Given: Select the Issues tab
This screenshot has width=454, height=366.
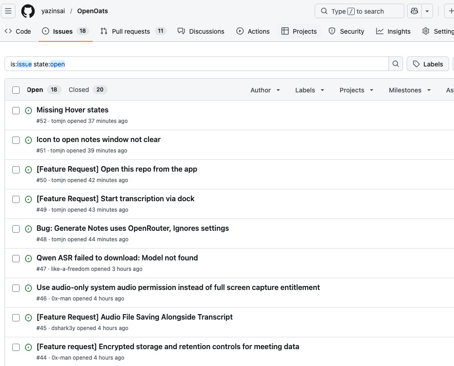Looking at the screenshot, I should (x=66, y=31).
